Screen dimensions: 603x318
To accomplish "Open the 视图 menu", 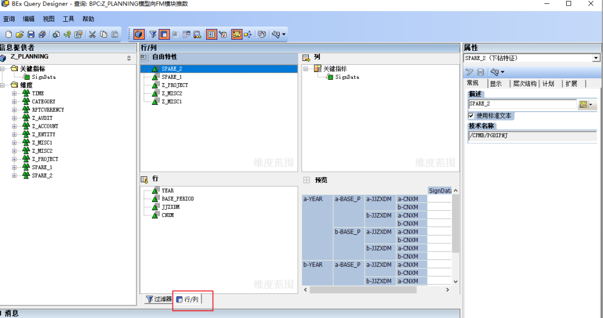I will click(x=49, y=19).
